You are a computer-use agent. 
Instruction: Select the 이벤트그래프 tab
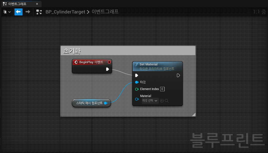(22, 4)
